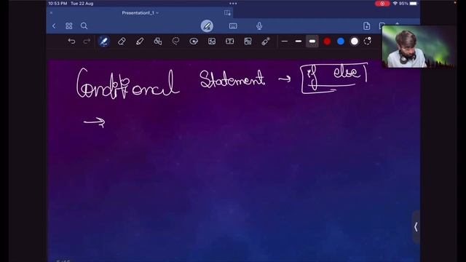Image resolution: width=466 pixels, height=262 pixels.
Task: Open the keyboard input icon
Action: click(233, 26)
